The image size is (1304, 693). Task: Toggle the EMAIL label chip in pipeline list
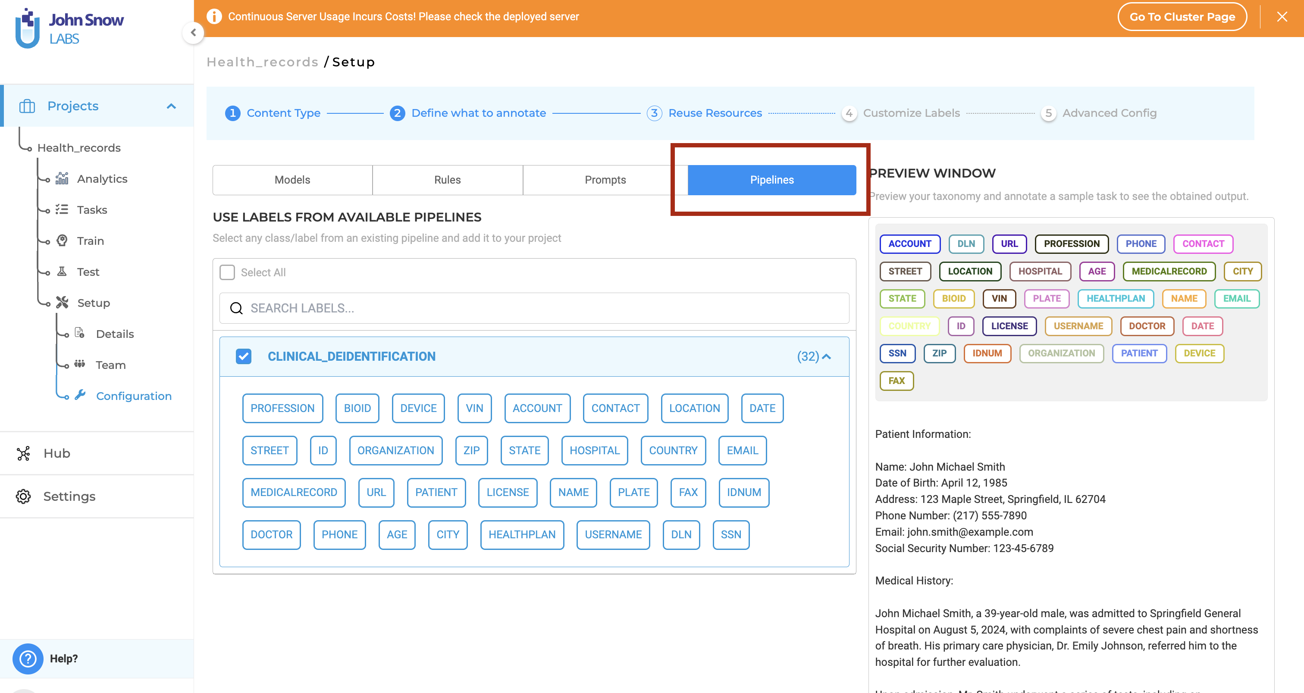point(743,451)
